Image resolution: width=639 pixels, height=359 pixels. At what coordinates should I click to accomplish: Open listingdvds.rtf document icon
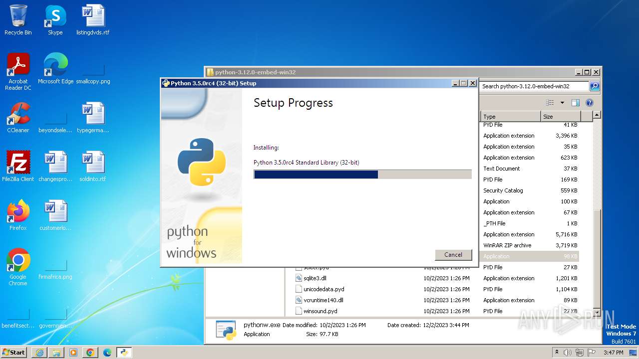click(x=93, y=20)
